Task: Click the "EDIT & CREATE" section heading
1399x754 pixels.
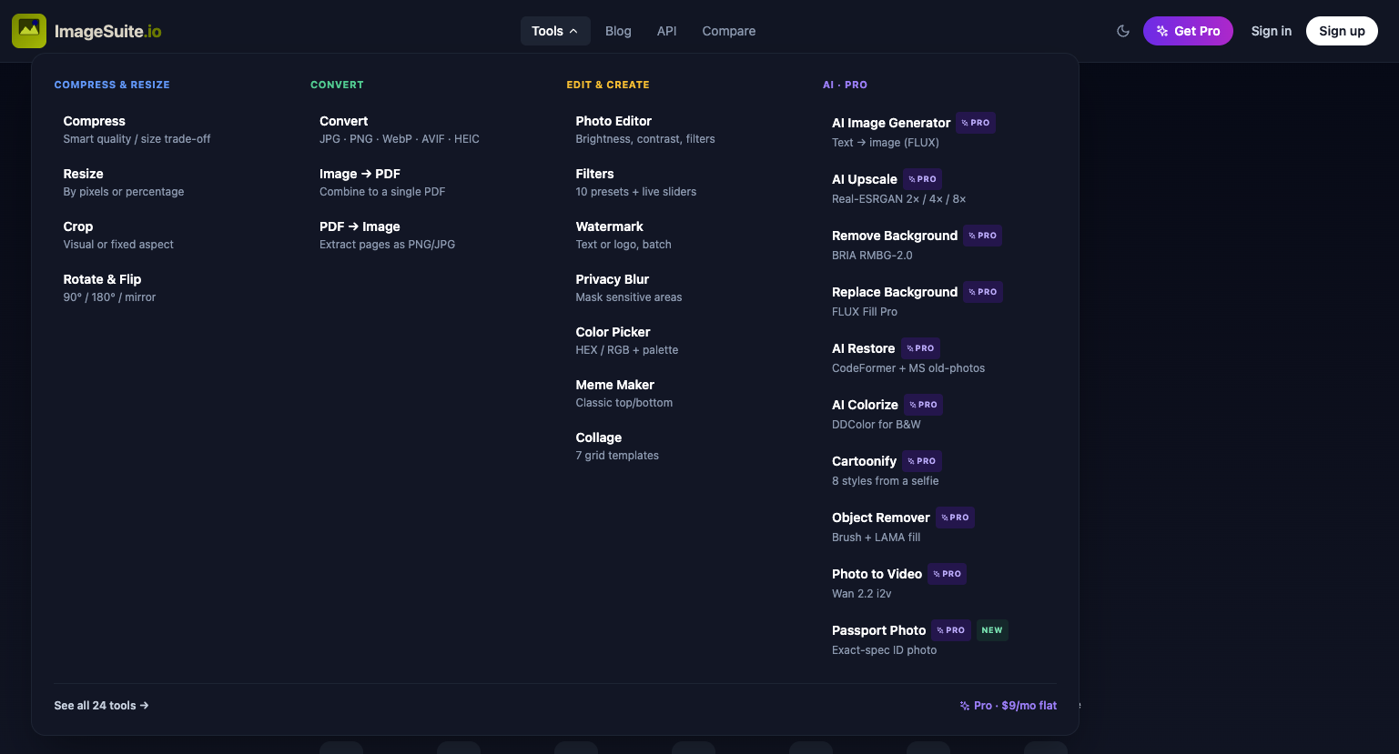Action: (x=608, y=85)
